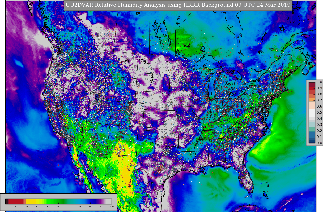Click the 10 tick on humidity colorbar
Image resolution: width=323 pixels, height=212 pixels.
[16, 207]
